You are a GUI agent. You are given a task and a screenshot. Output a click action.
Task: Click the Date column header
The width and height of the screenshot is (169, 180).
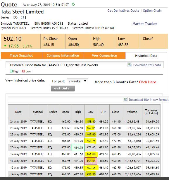[x=18, y=112]
